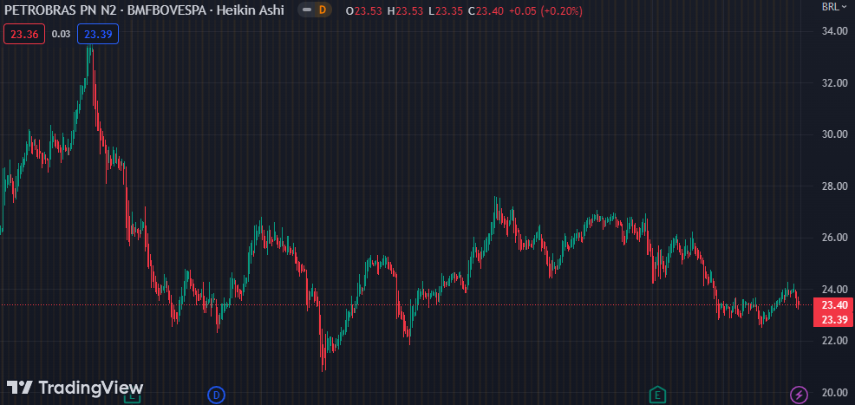Click the 26.00 price axis label
Viewport: 855px width, 405px height.
834,237
